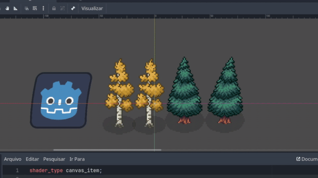Click the viewport horizontal scrollbar

(107, 150)
